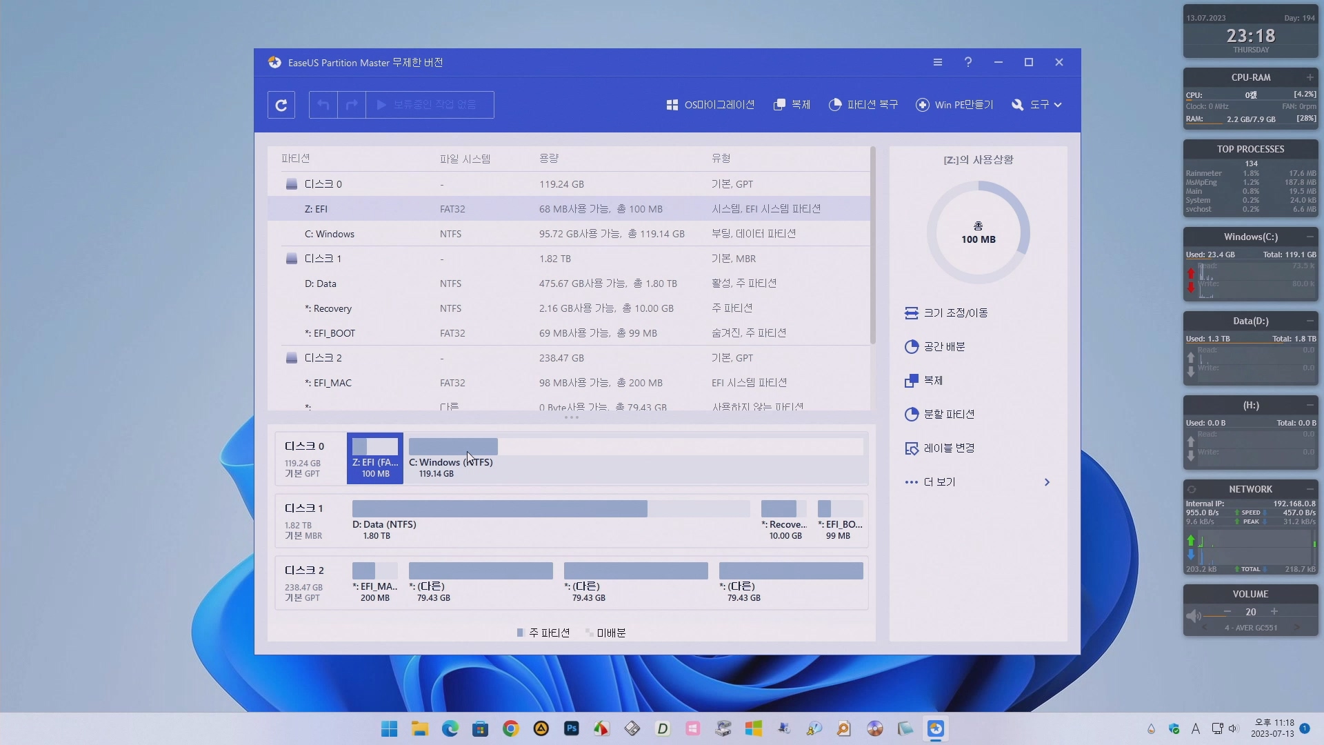Click the refresh disk info icon
This screenshot has height=745, width=1324.
[281, 105]
